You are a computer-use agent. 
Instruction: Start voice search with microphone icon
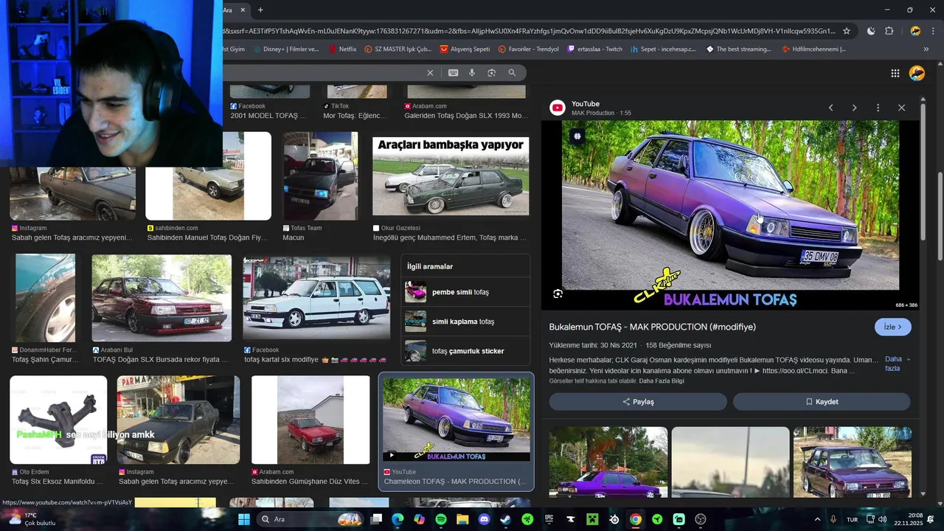coord(472,73)
